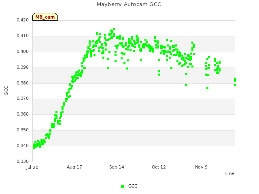Click the 0.380 y-axis value
259x194 pixels.
[x=23, y=83]
